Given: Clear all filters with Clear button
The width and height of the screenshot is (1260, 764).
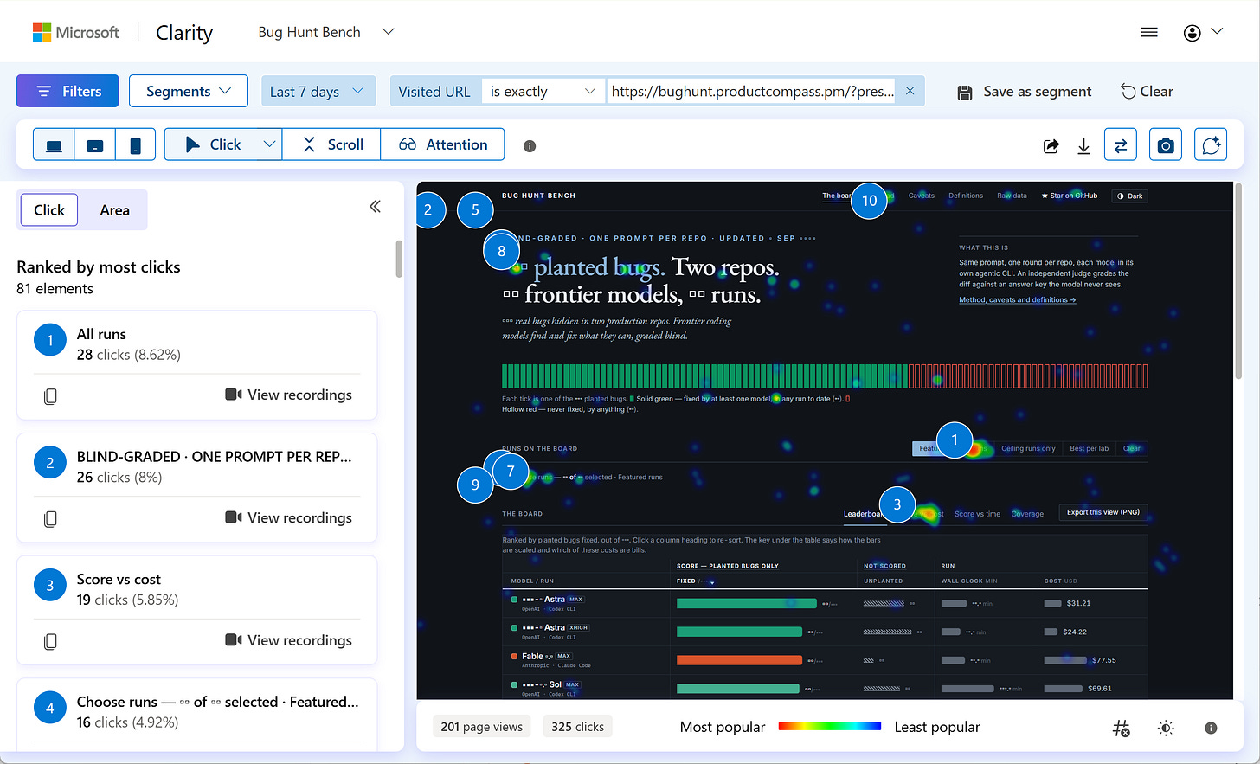Looking at the screenshot, I should point(1147,91).
